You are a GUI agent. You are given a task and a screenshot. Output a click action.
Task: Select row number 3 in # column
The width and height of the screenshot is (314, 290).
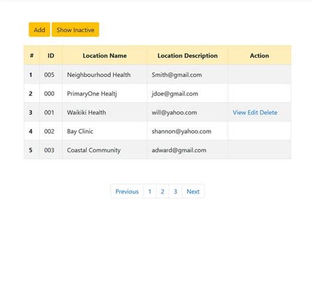(32, 113)
